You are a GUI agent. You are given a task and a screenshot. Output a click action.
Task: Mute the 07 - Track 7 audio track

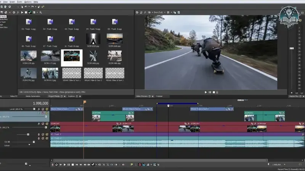43,135
